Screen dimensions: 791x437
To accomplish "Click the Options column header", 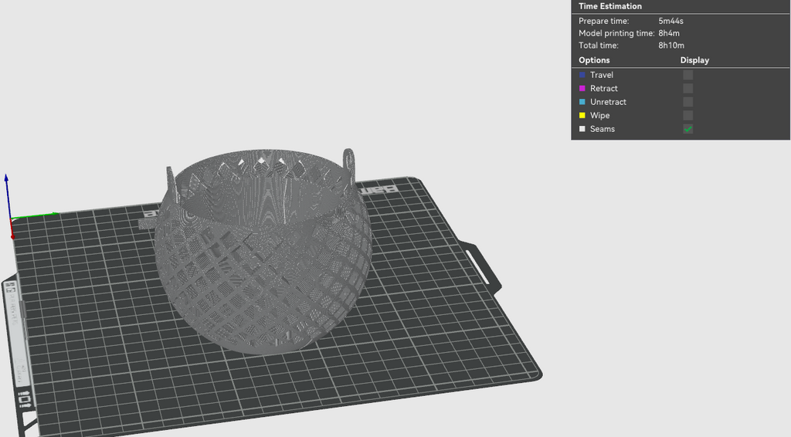I will [594, 60].
